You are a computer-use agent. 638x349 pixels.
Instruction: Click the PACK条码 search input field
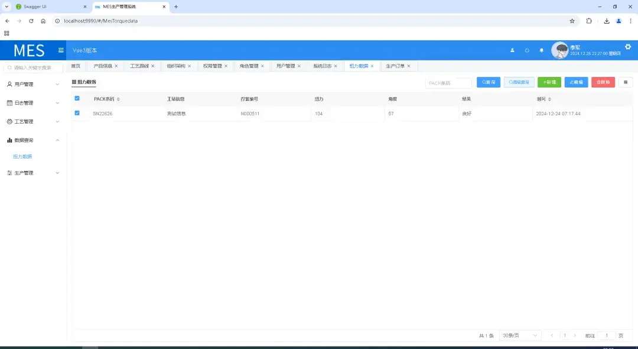point(448,82)
